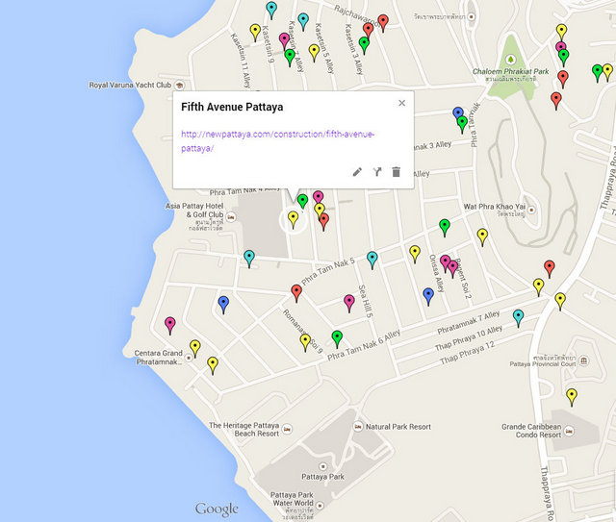Click the Google logo on the map

pos(217,510)
